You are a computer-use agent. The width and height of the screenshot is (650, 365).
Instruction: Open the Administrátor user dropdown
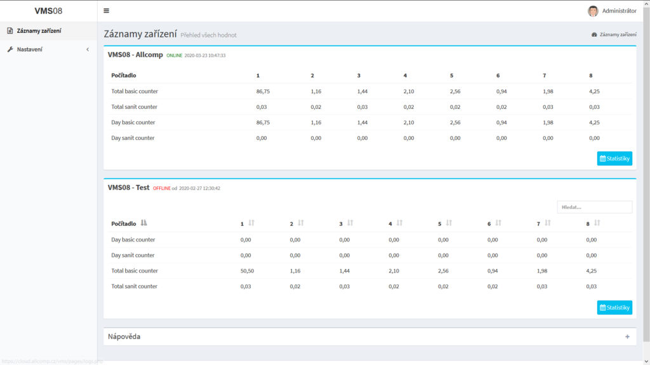coord(619,11)
